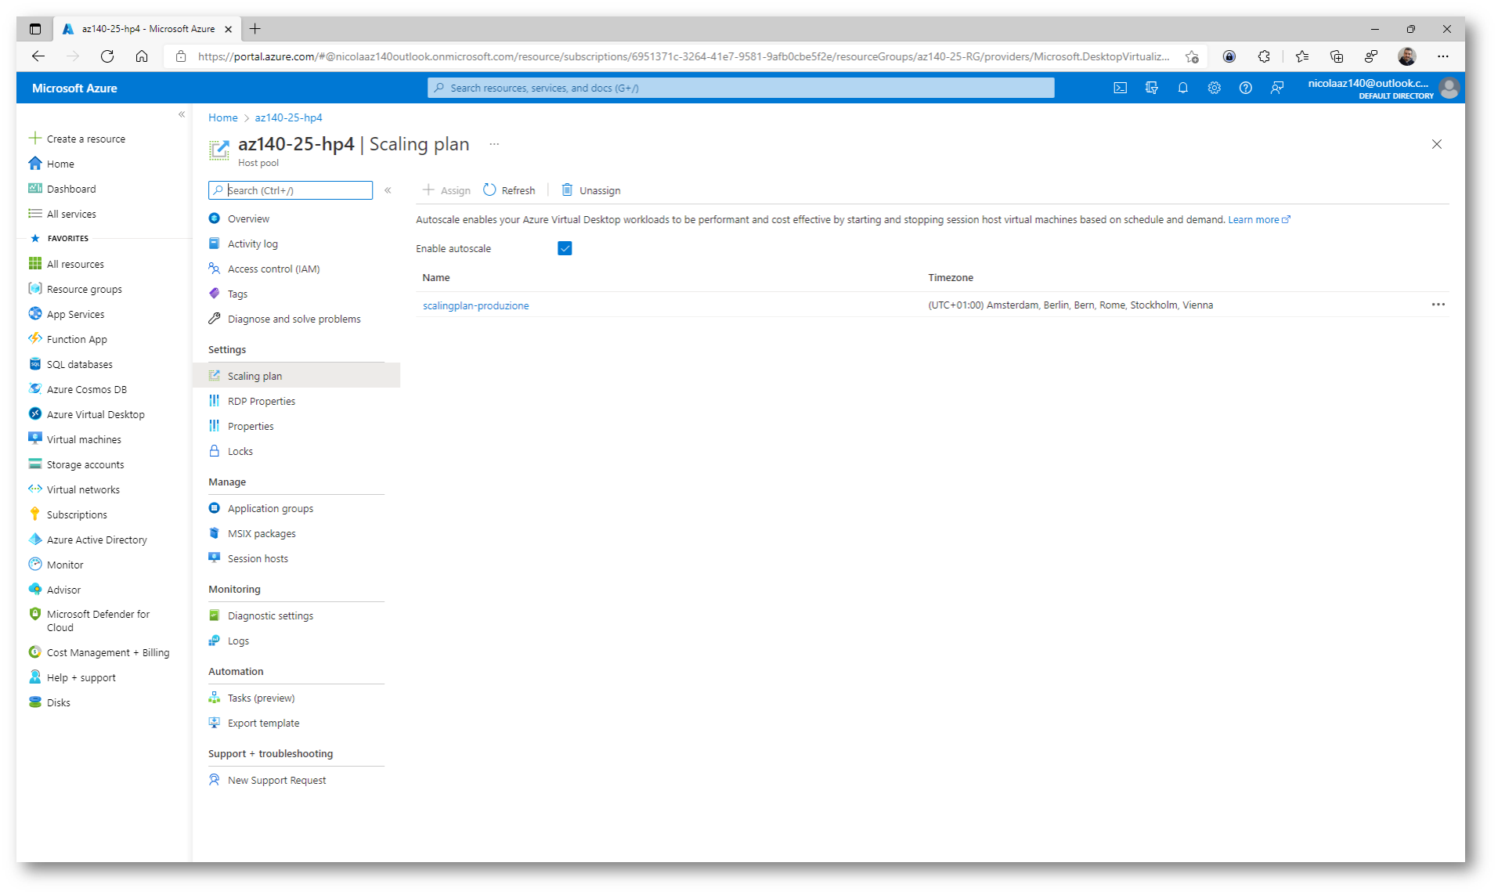
Task: Open Azure Cosmos DB favorite
Action: 86,389
